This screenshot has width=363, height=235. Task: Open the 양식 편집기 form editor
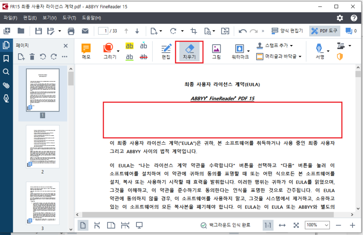point(287,31)
